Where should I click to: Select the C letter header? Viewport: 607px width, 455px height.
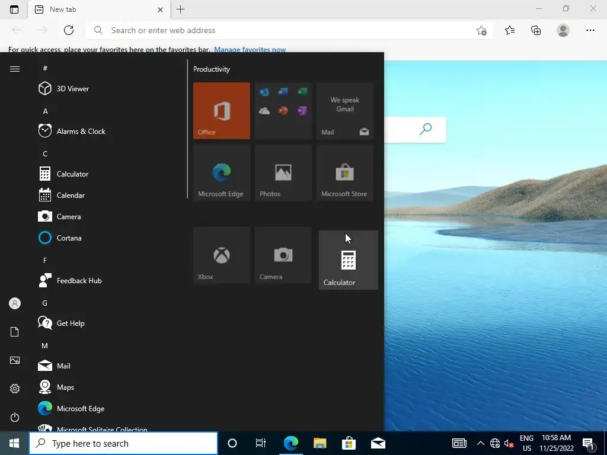(x=45, y=153)
